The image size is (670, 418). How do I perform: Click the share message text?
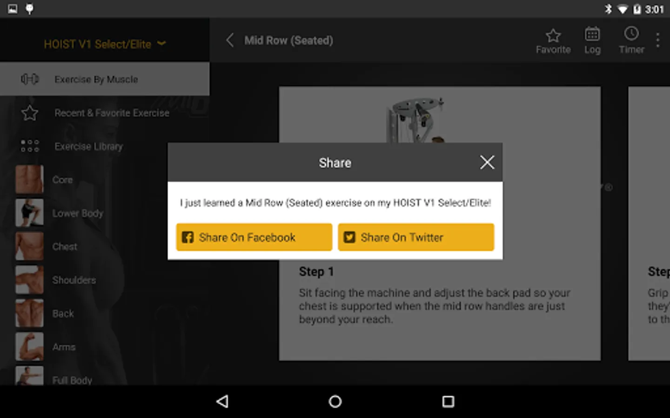tap(335, 202)
